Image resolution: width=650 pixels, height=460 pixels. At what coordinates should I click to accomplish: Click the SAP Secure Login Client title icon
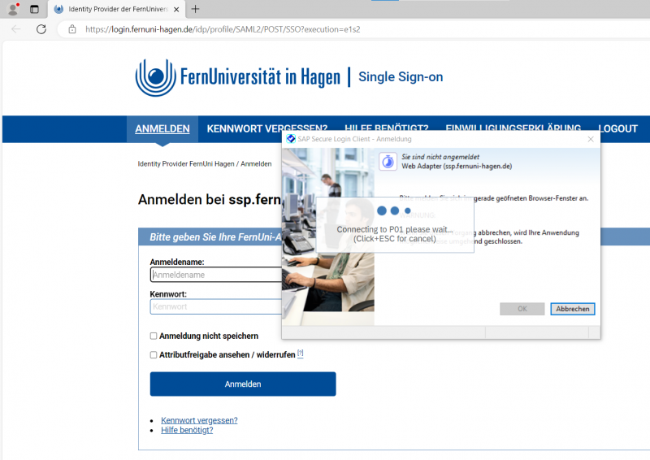pyautogui.click(x=291, y=139)
